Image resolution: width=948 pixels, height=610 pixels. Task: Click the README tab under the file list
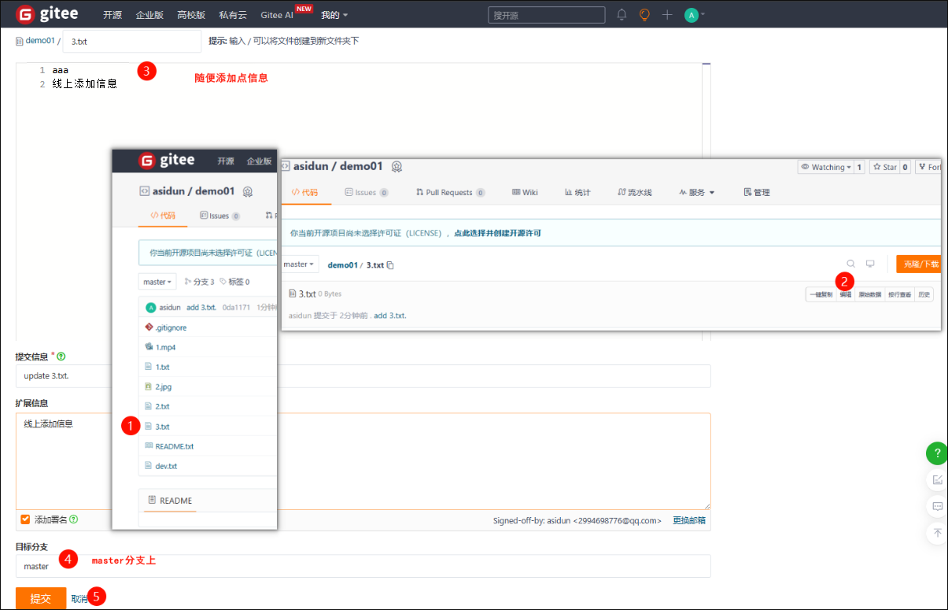(169, 501)
